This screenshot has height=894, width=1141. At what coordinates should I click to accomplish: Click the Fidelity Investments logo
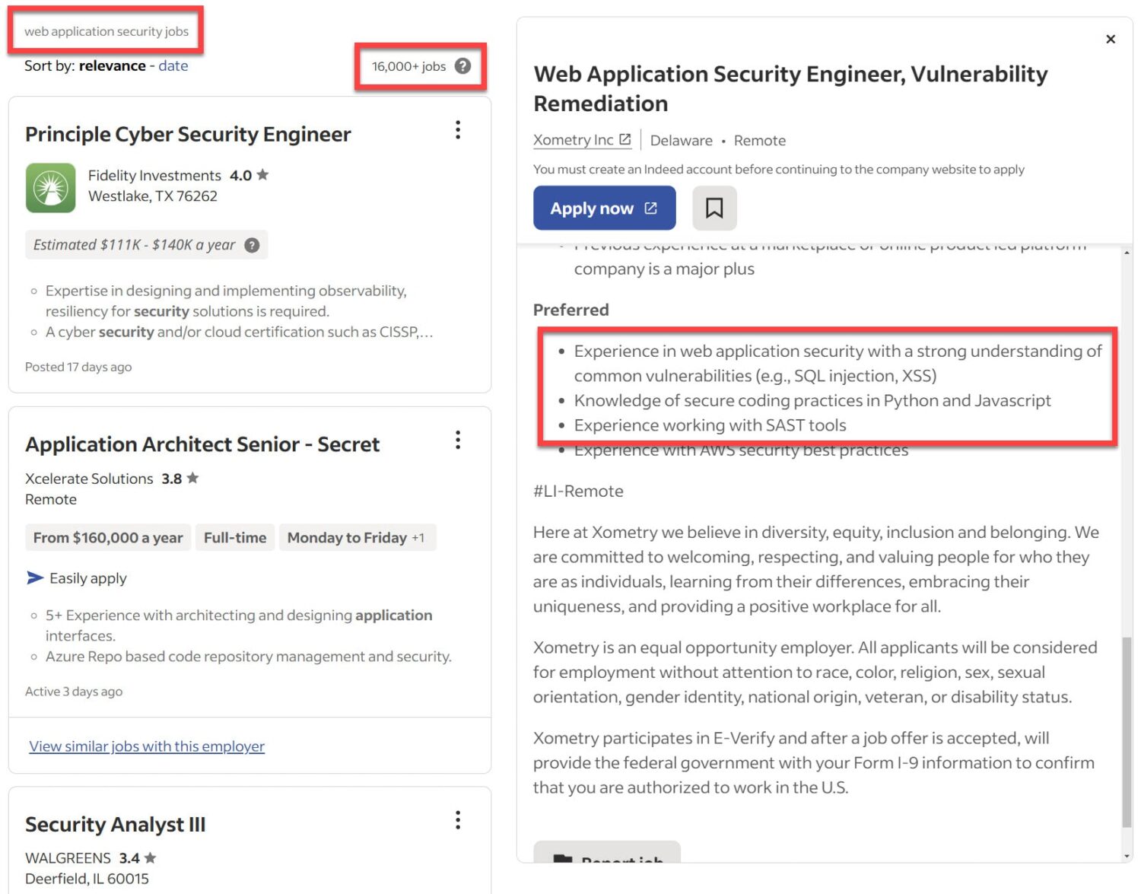coord(51,188)
